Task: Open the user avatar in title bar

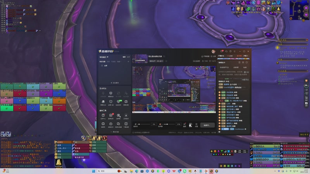Action: pyautogui.click(x=214, y=51)
